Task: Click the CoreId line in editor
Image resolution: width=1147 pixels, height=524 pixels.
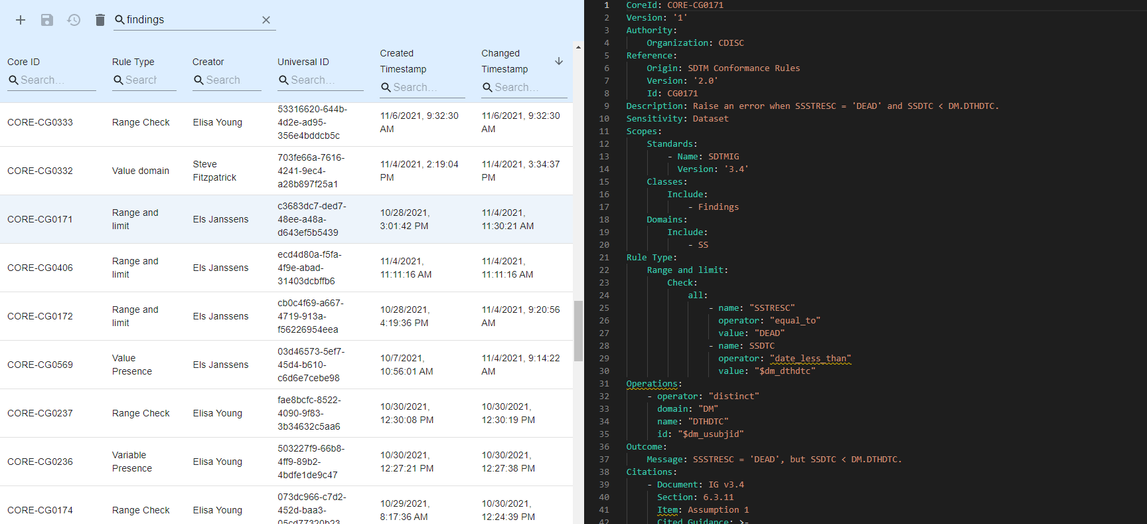Action: point(675,5)
